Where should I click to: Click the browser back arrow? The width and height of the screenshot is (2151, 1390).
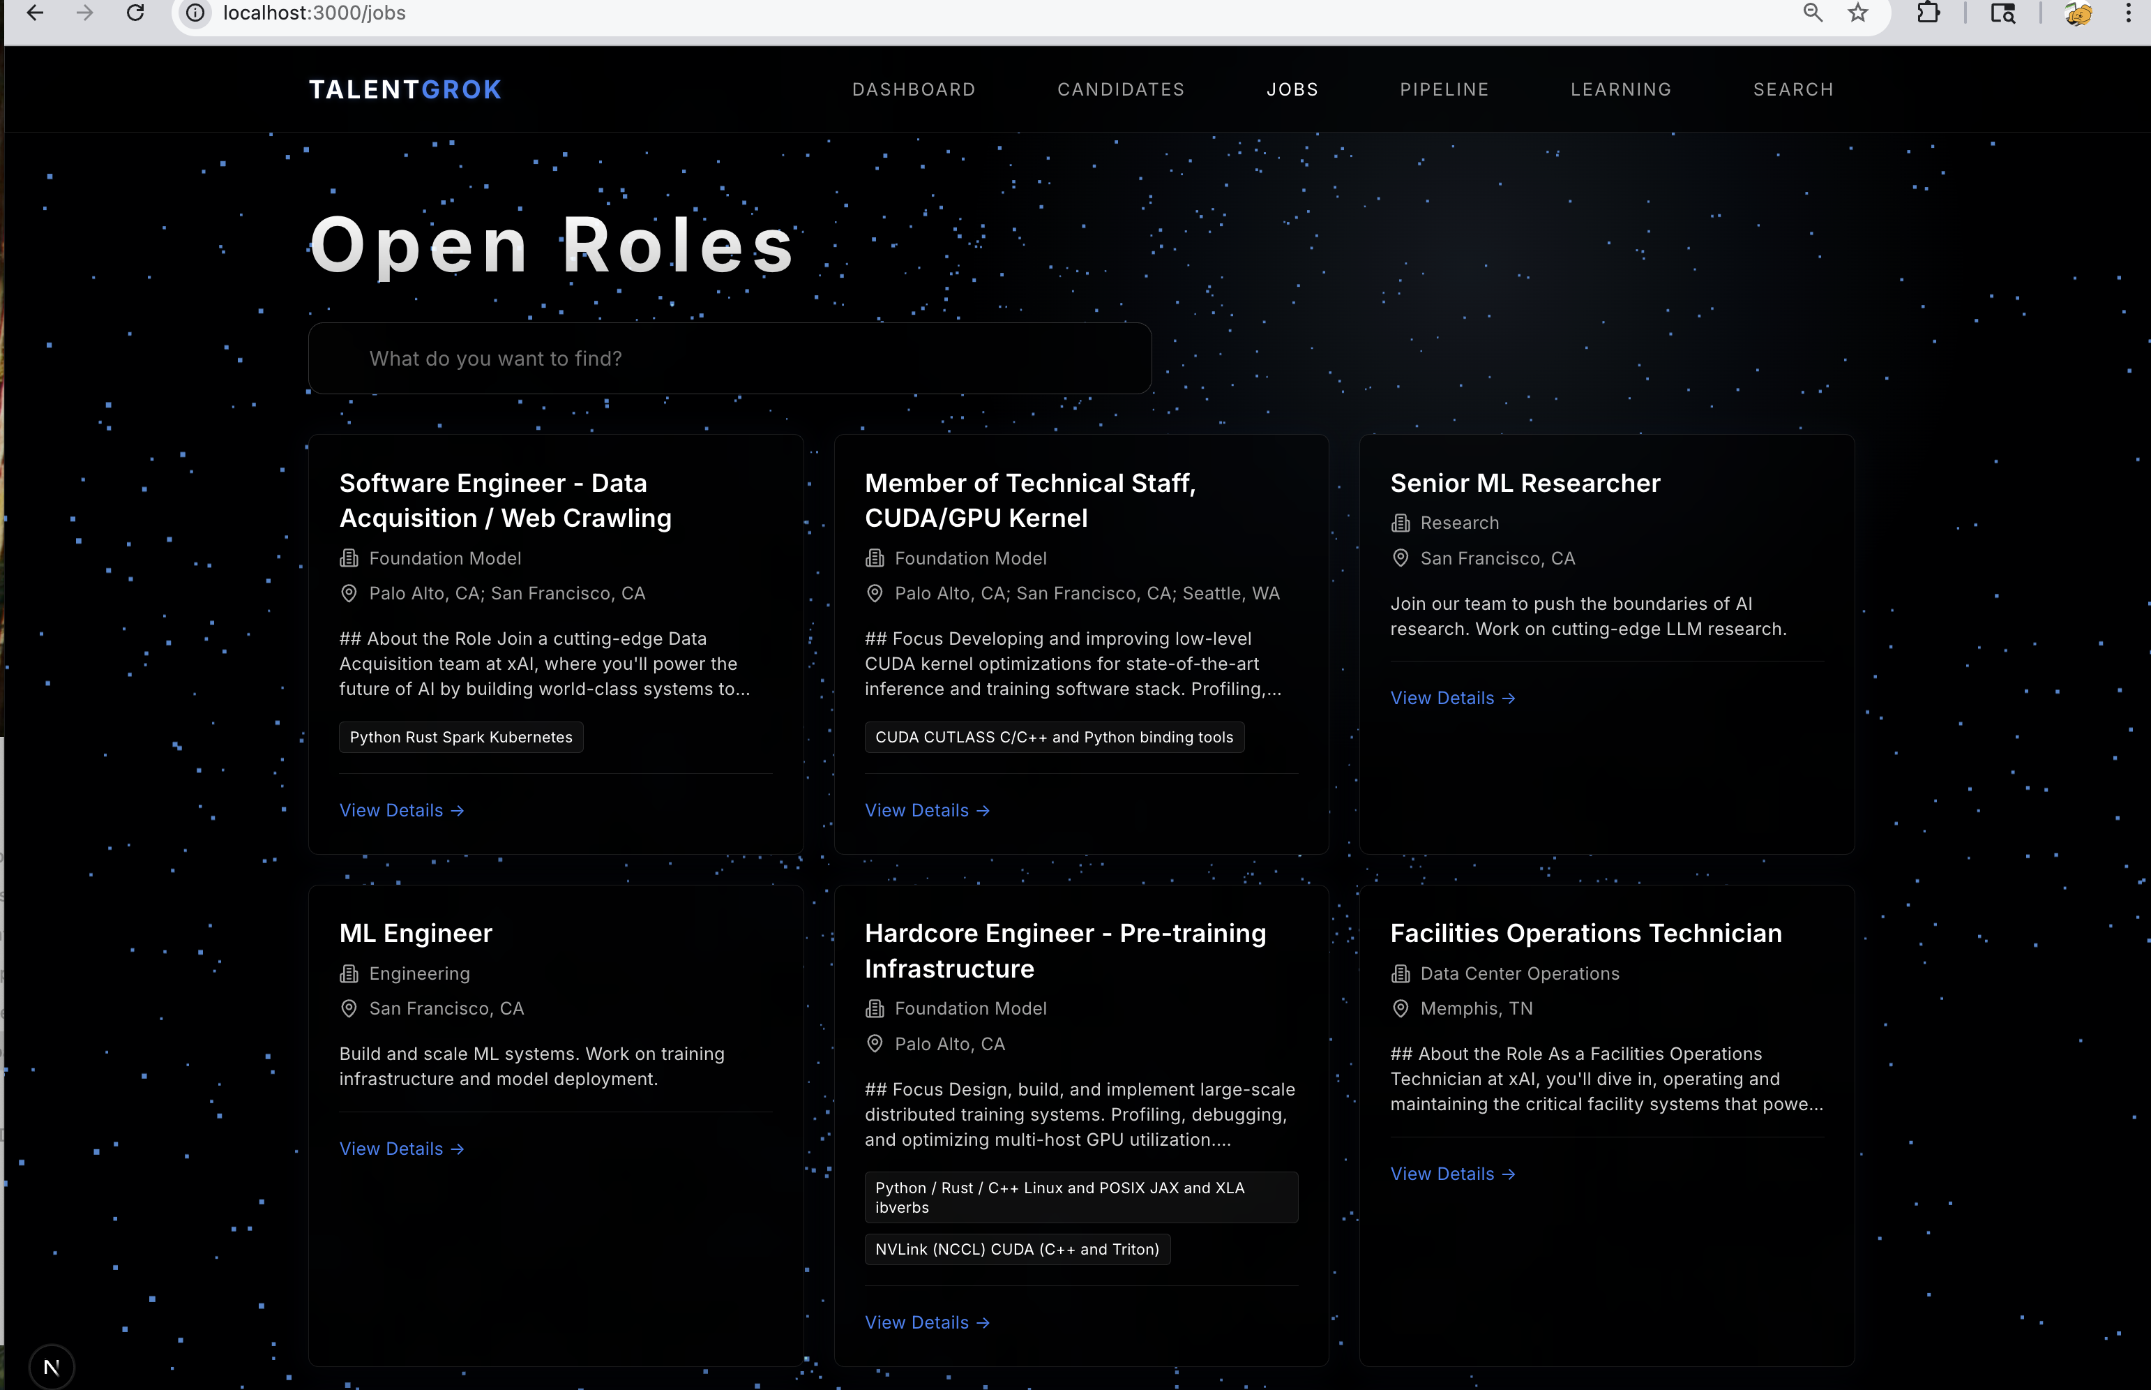pos(35,13)
